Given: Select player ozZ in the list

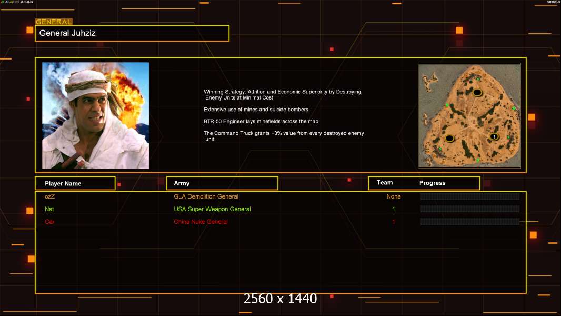Looking at the screenshot, I should click(49, 196).
